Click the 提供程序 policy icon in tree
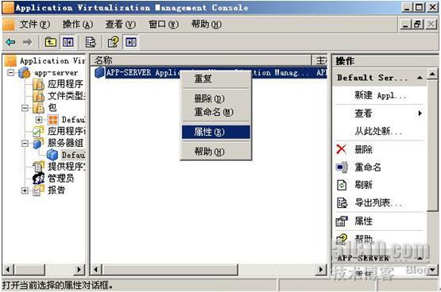 [x=38, y=167]
